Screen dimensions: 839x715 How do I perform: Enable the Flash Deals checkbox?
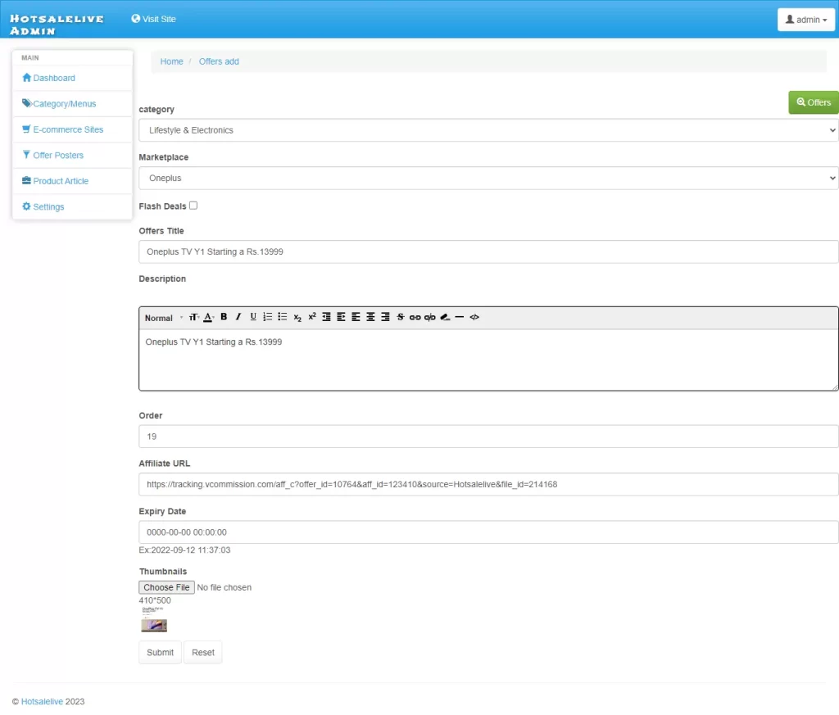click(193, 206)
